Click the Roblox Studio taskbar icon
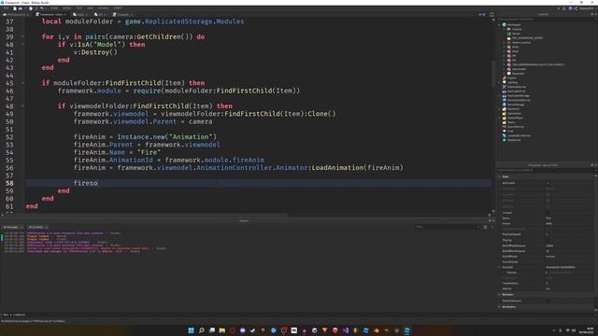 407,330
